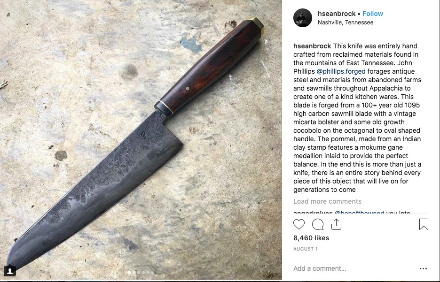Open hseanbrock's profile picture avatar
The image size is (440, 282).
[x=303, y=18]
